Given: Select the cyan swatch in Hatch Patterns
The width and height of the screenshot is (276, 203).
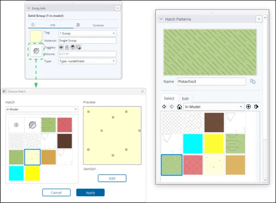Looking at the screenshot, I should [x=193, y=143].
